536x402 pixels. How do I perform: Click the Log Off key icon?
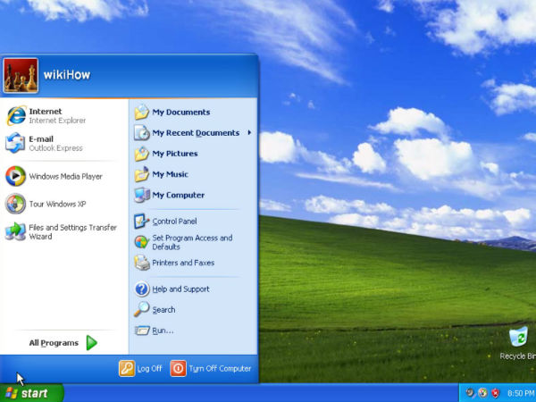click(x=127, y=368)
